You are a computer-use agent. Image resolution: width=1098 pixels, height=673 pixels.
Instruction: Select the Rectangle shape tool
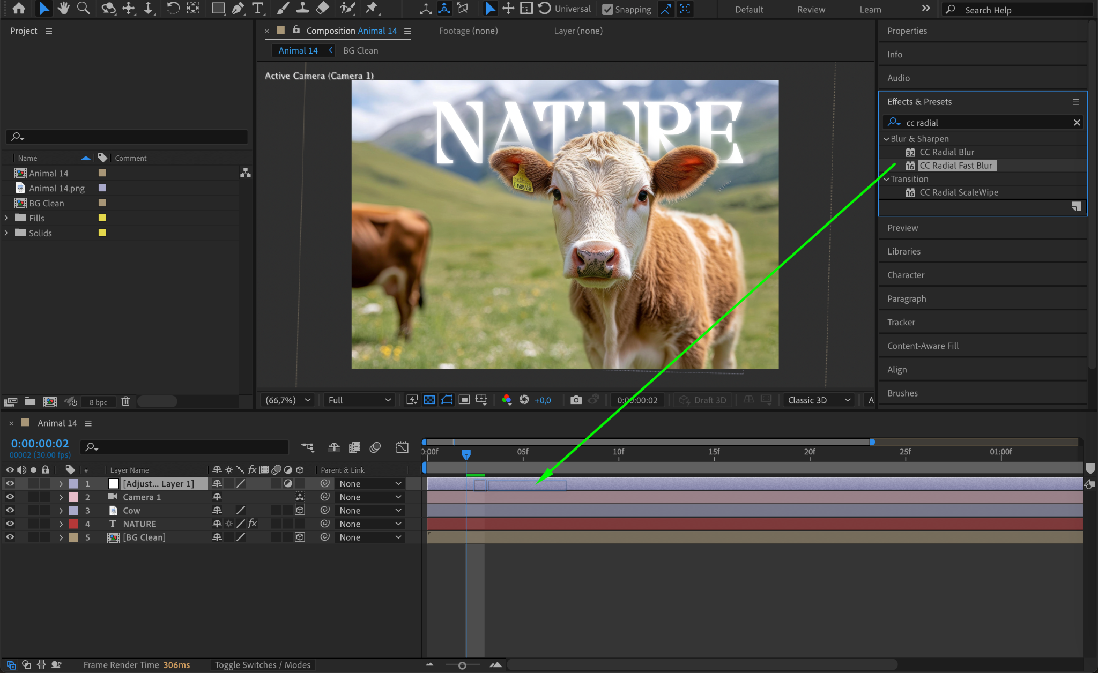click(x=218, y=8)
